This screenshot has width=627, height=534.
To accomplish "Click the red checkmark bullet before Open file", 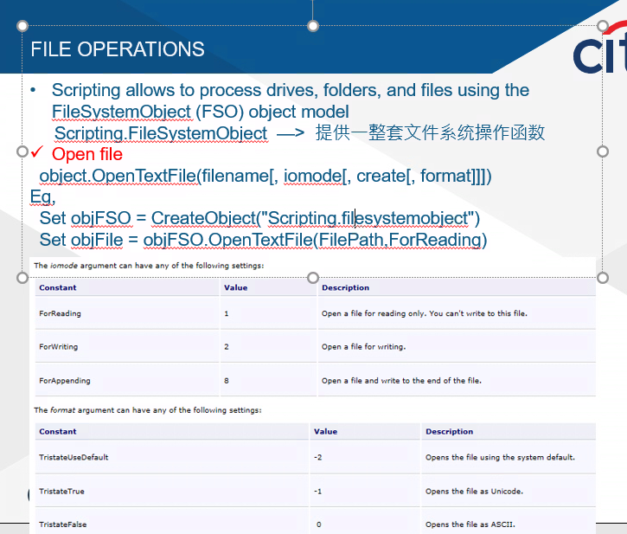I will (37, 152).
